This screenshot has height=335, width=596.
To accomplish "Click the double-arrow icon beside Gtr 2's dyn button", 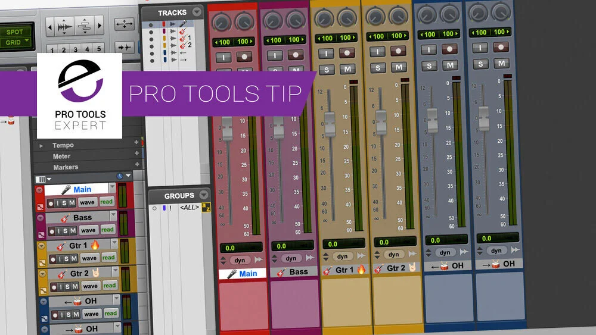I will (x=412, y=253).
